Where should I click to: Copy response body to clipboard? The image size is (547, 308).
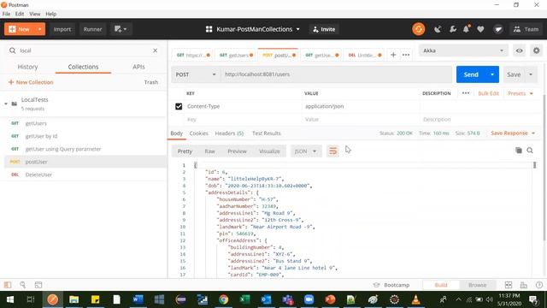click(519, 151)
